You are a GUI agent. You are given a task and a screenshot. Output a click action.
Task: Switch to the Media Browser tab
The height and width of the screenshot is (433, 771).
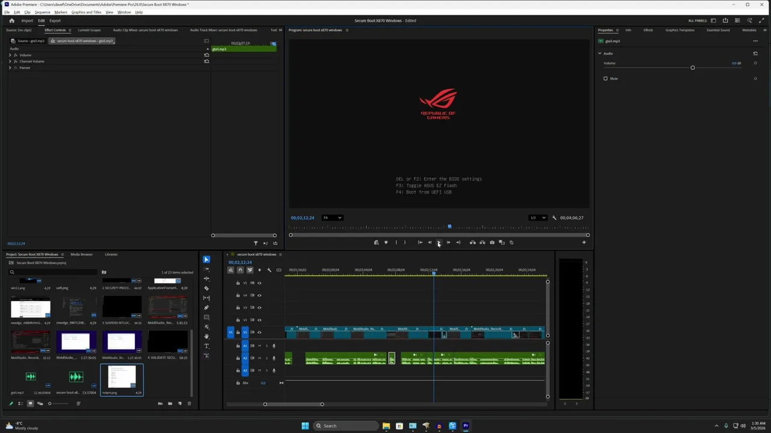click(81, 254)
